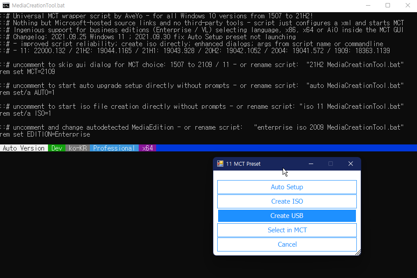Click the Professional edition label
The width and height of the screenshot is (417, 278).
click(x=114, y=148)
